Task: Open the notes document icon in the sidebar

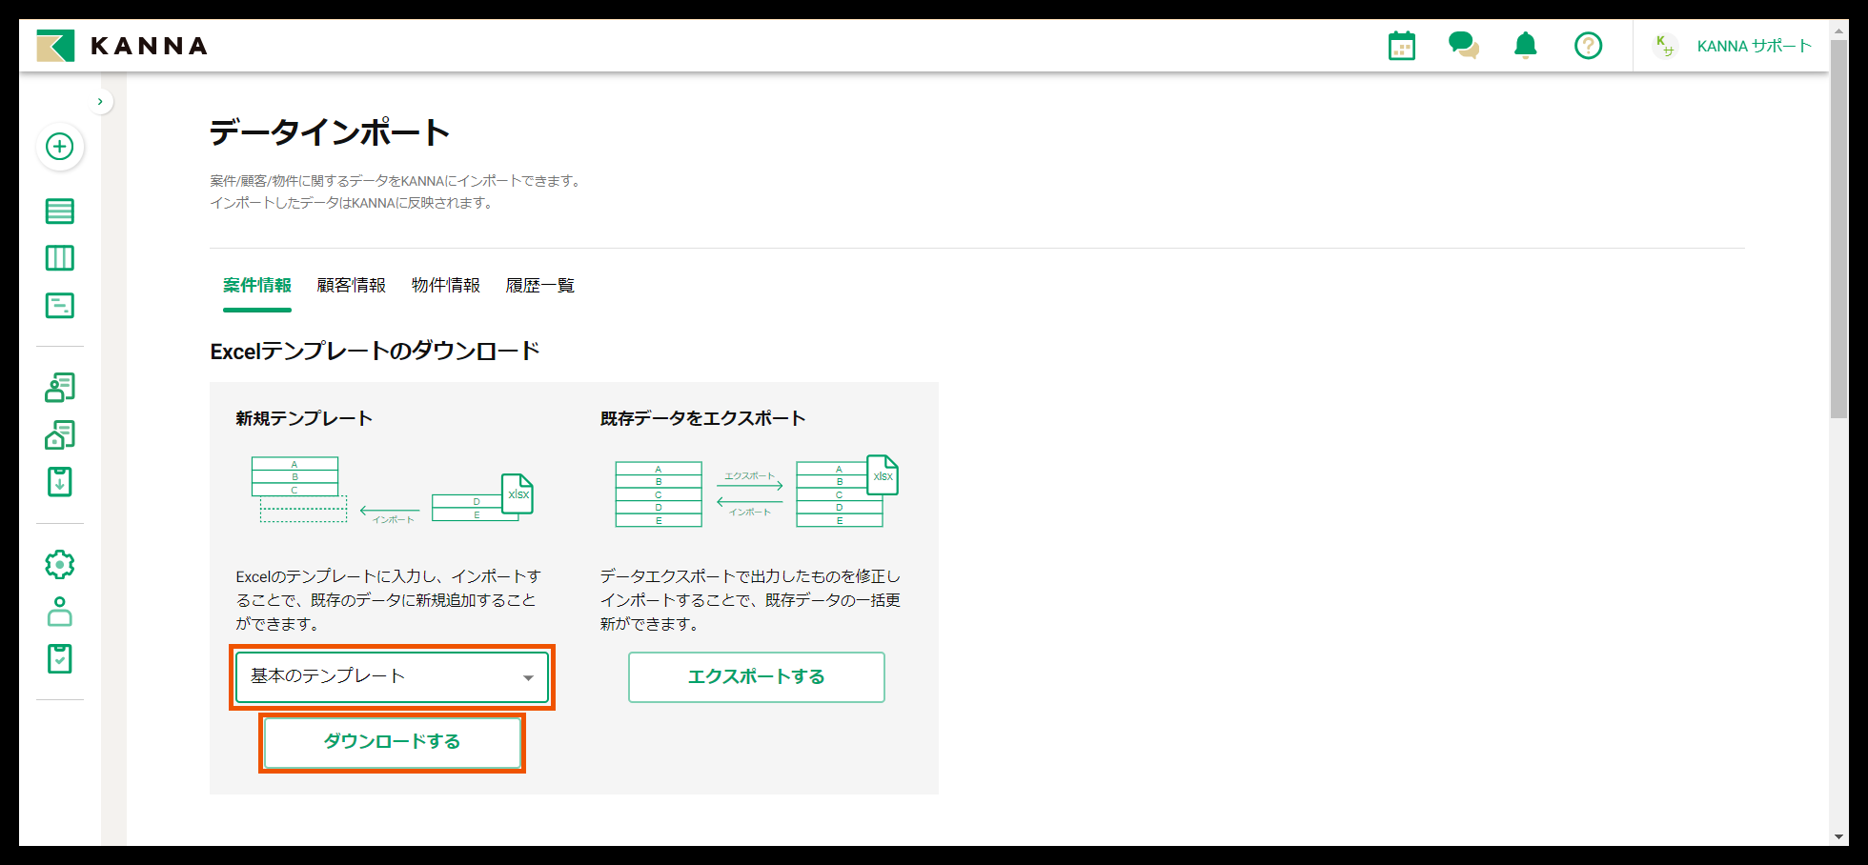Action: tap(59, 305)
